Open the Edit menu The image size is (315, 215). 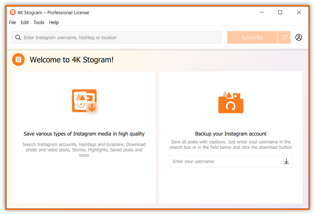(x=25, y=22)
